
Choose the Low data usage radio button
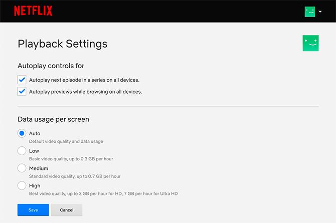click(x=22, y=151)
